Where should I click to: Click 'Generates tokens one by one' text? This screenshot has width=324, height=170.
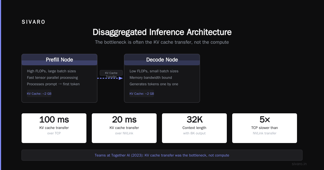pos(154,84)
